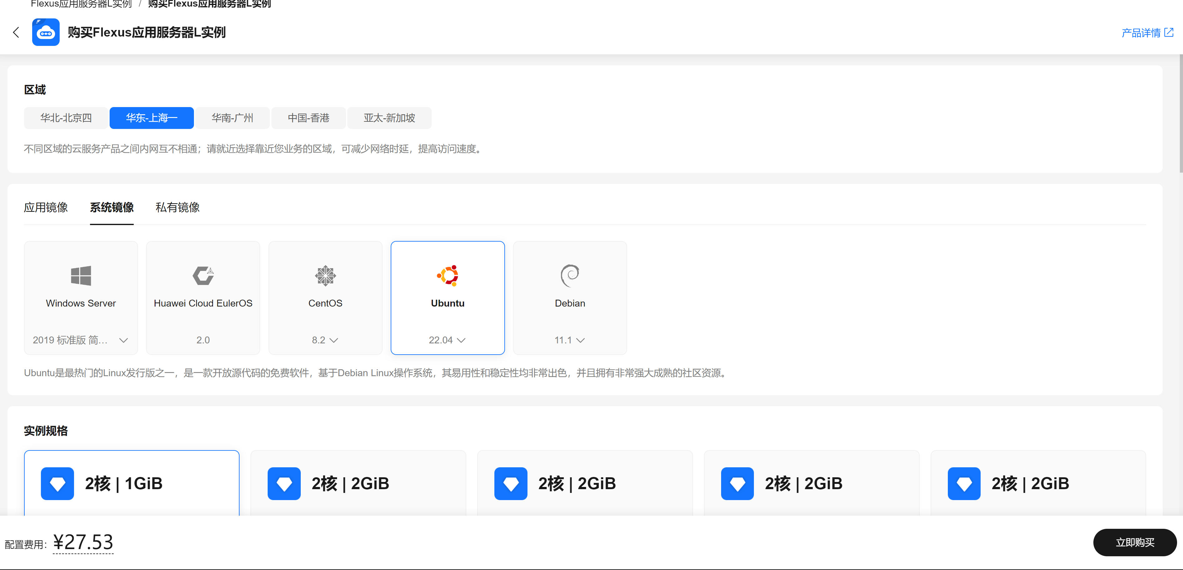Open the Ubuntu 22.04 version dropdown
Image resolution: width=1183 pixels, height=570 pixels.
click(447, 340)
